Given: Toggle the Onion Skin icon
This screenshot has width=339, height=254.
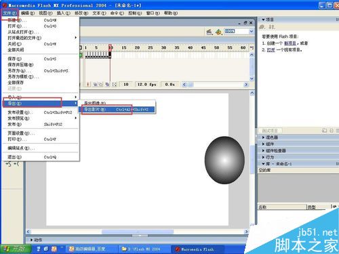Looking at the screenshot, I should click(x=95, y=85).
